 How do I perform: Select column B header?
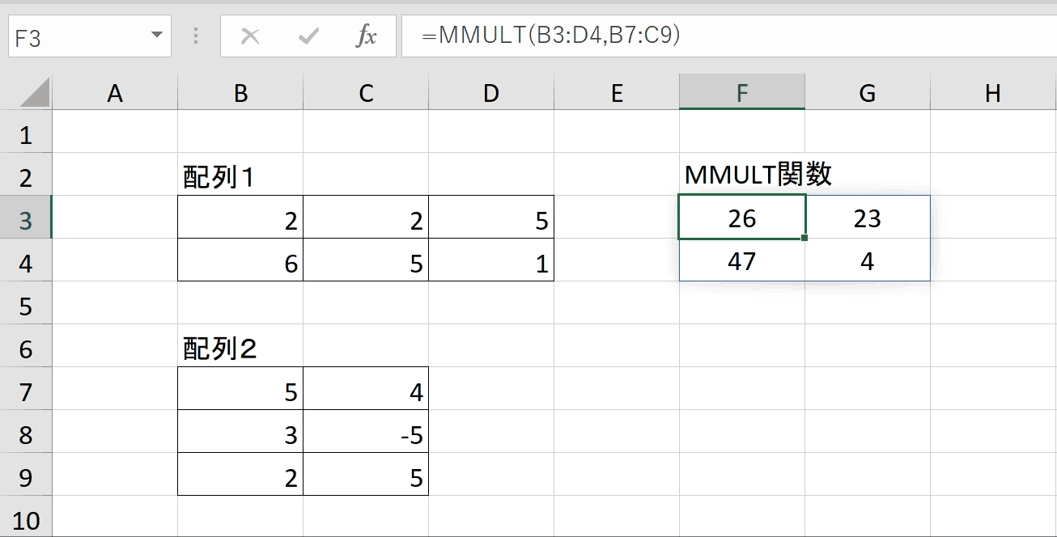coord(240,93)
